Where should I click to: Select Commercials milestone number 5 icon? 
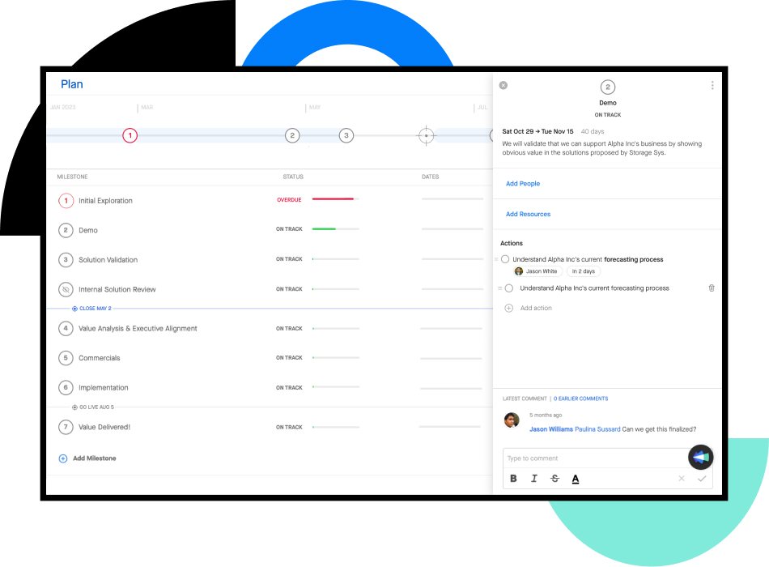pos(66,358)
